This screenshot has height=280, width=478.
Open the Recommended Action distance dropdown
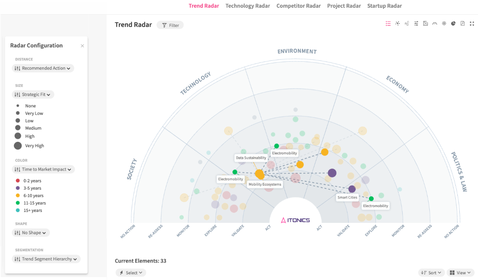click(x=43, y=68)
